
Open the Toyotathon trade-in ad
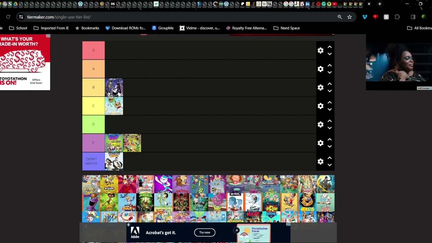(x=25, y=62)
